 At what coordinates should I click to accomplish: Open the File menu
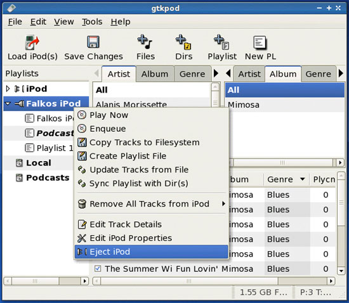[15, 22]
